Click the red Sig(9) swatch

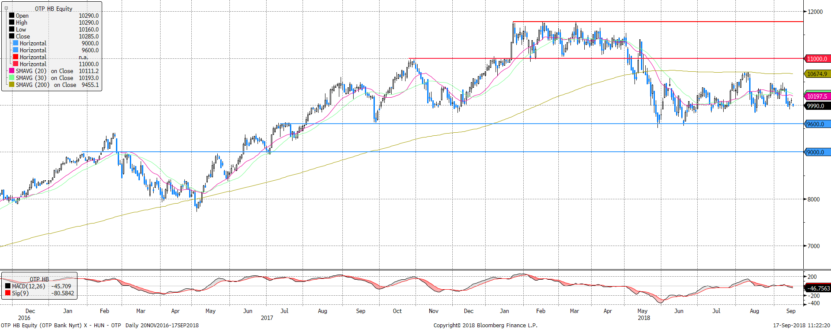tap(8, 293)
